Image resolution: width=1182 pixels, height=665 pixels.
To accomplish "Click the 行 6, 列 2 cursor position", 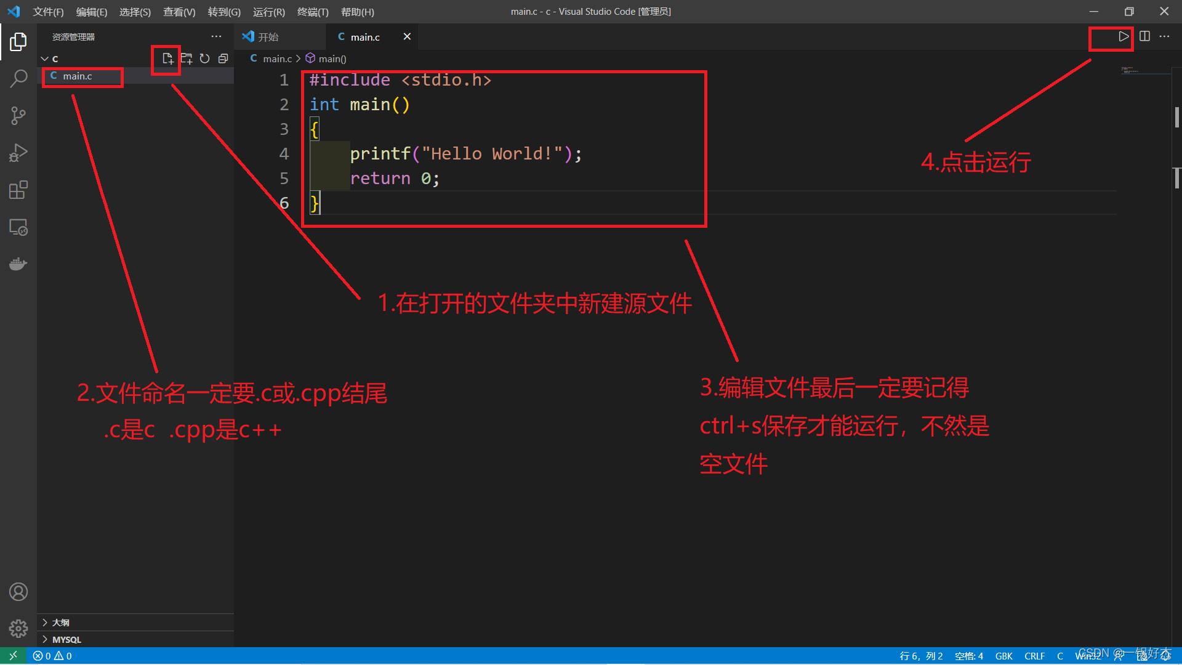I will coord(921,656).
